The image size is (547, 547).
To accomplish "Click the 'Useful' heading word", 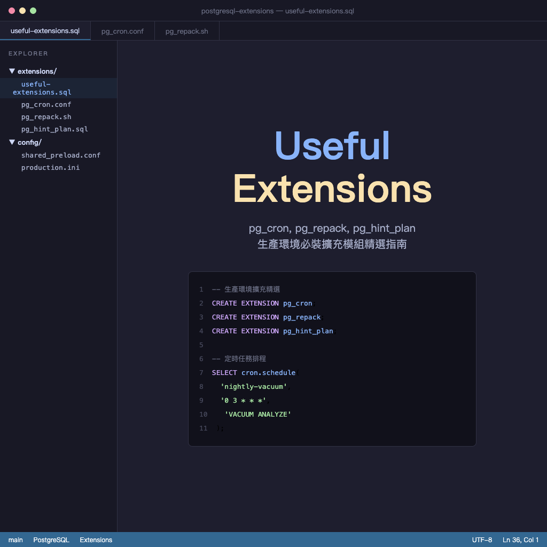I will (332, 145).
